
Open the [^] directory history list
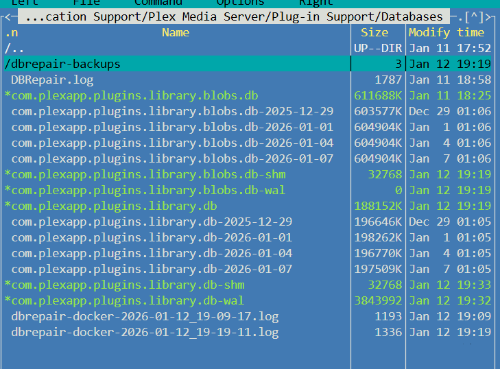[x=474, y=17]
